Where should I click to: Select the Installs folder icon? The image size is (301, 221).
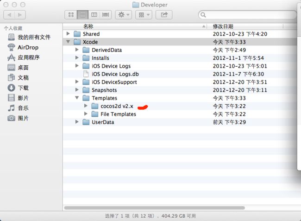tap(86, 58)
